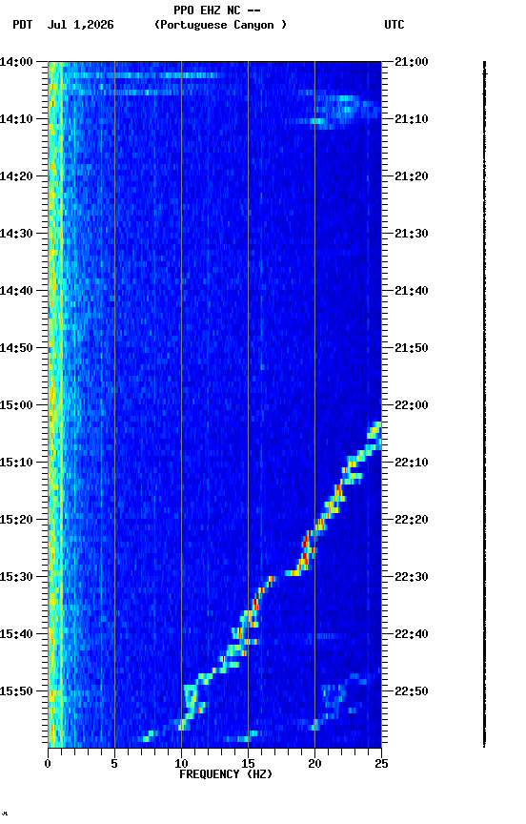The width and height of the screenshot is (526, 824).
Task: Click the 15:10 PDT time label
Action: point(16,463)
